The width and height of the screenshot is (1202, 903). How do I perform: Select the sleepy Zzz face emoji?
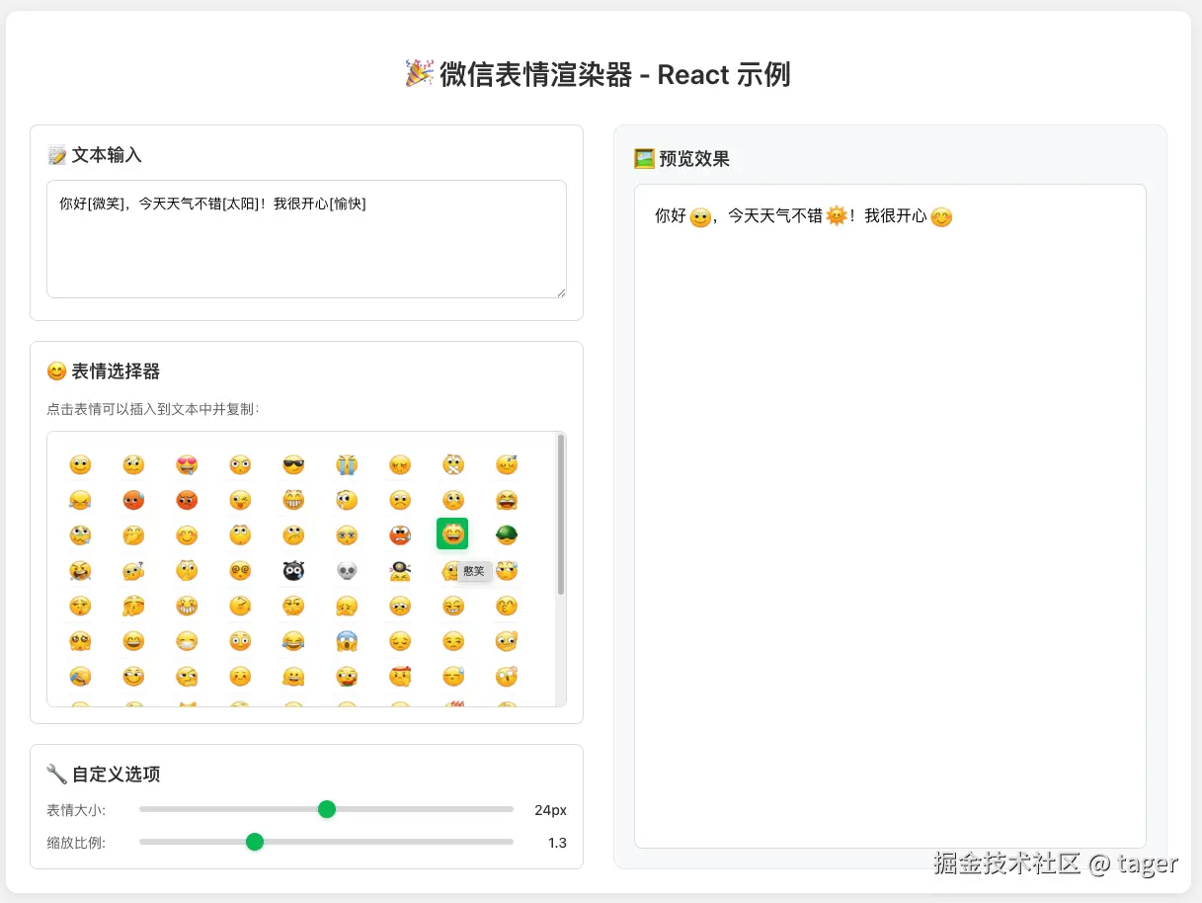click(x=507, y=465)
